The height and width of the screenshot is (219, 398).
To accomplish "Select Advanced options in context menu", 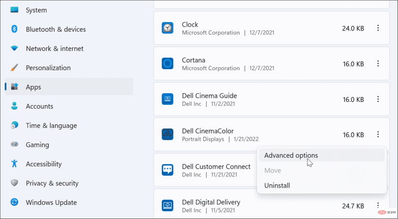I will coord(322,155).
